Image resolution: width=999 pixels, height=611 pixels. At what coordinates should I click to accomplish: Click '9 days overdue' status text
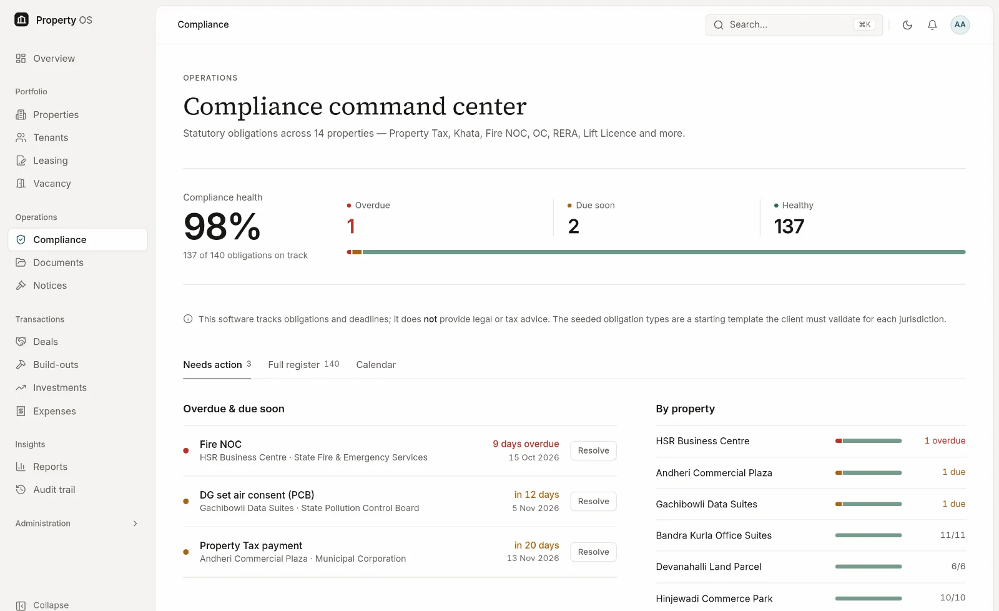point(526,444)
